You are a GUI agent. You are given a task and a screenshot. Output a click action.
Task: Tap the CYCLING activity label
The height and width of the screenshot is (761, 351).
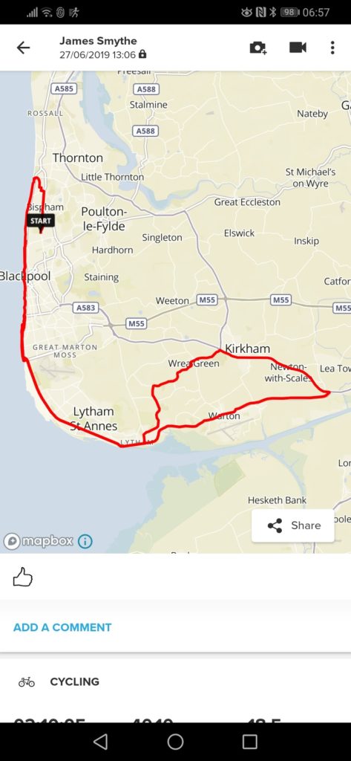coord(75,681)
